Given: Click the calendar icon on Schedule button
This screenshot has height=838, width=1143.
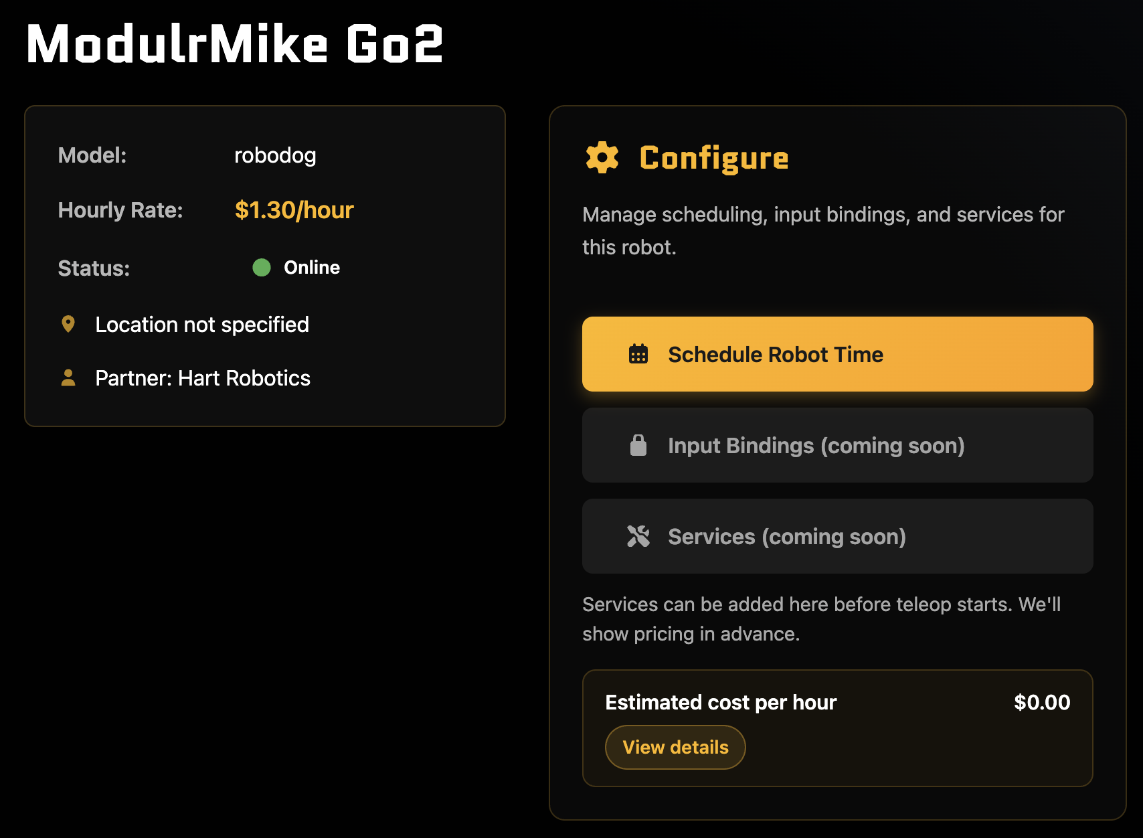Looking at the screenshot, I should (x=638, y=354).
